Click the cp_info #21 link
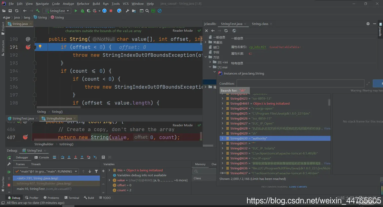Screen dimensions: 383x207 (x=258, y=47)
